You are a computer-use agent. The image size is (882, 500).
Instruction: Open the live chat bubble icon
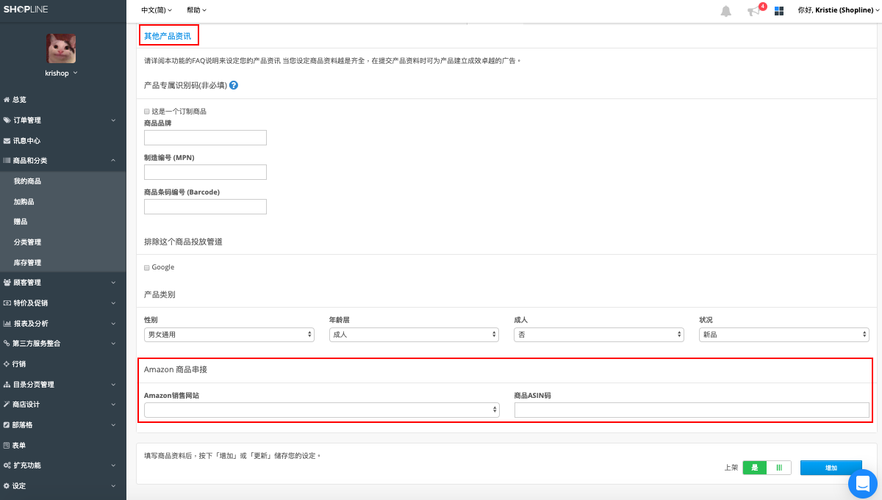(x=863, y=484)
